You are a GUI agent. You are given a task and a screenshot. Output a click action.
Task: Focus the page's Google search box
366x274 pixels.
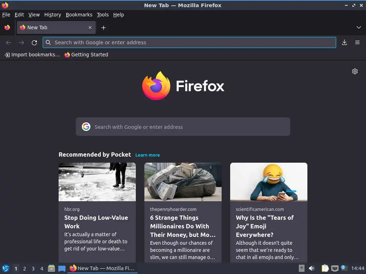(x=183, y=127)
